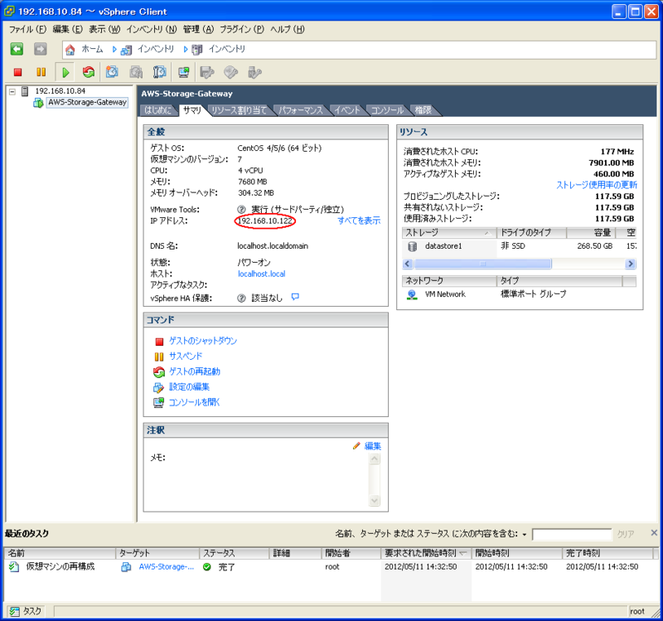Image resolution: width=663 pixels, height=621 pixels.
Task: Click the reconfigure VM task icon
Action: coord(14,566)
